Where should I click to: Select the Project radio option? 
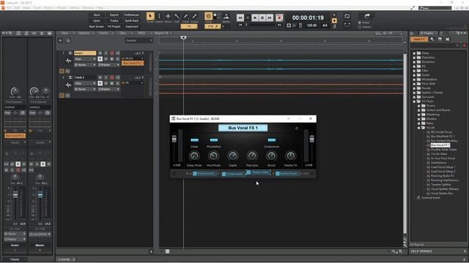pos(360,23)
